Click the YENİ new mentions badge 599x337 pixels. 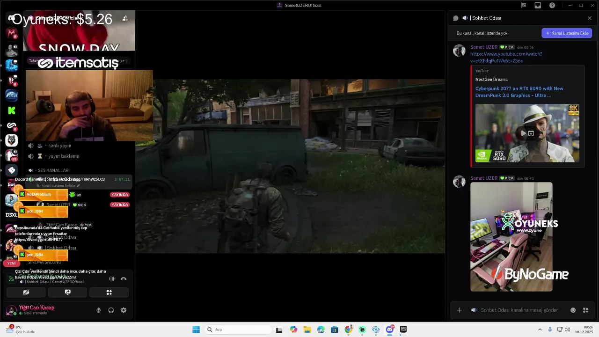coord(12,263)
